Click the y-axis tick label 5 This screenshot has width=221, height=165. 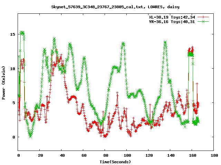(x=14, y=103)
